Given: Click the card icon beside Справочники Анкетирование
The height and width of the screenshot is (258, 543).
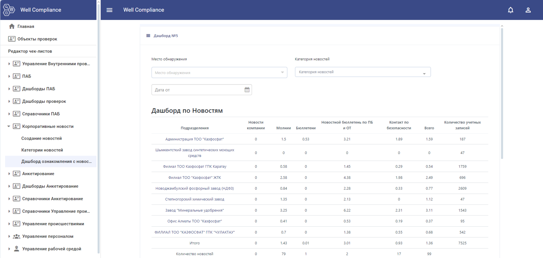Looking at the screenshot, I should pos(17,199).
